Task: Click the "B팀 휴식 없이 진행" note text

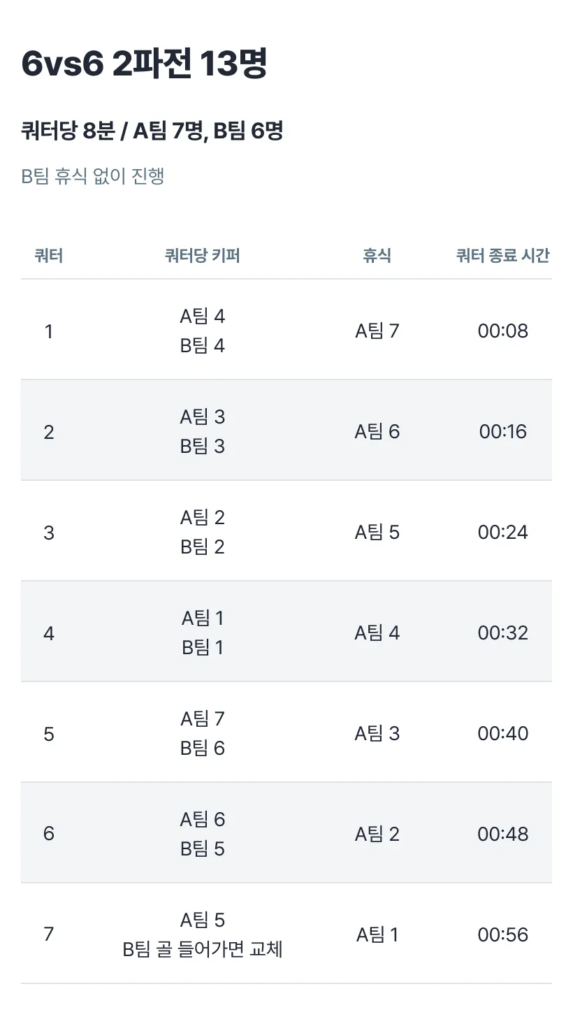Action: tap(93, 176)
